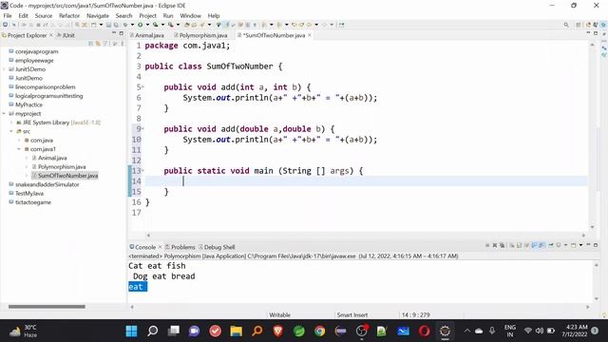Open Windows Start menu

tap(131, 331)
